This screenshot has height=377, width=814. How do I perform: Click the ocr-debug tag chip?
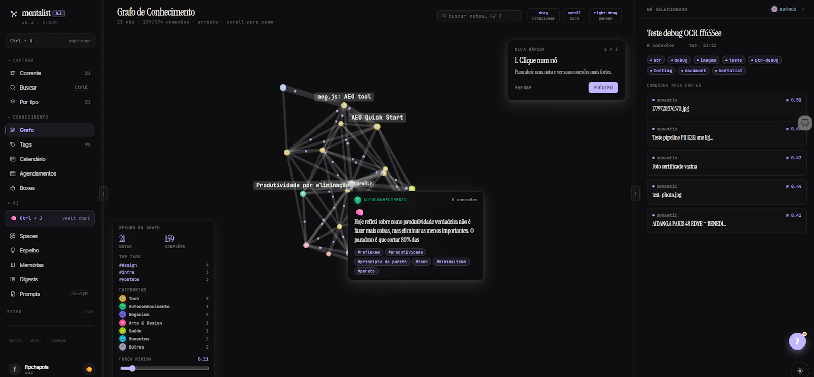765,60
